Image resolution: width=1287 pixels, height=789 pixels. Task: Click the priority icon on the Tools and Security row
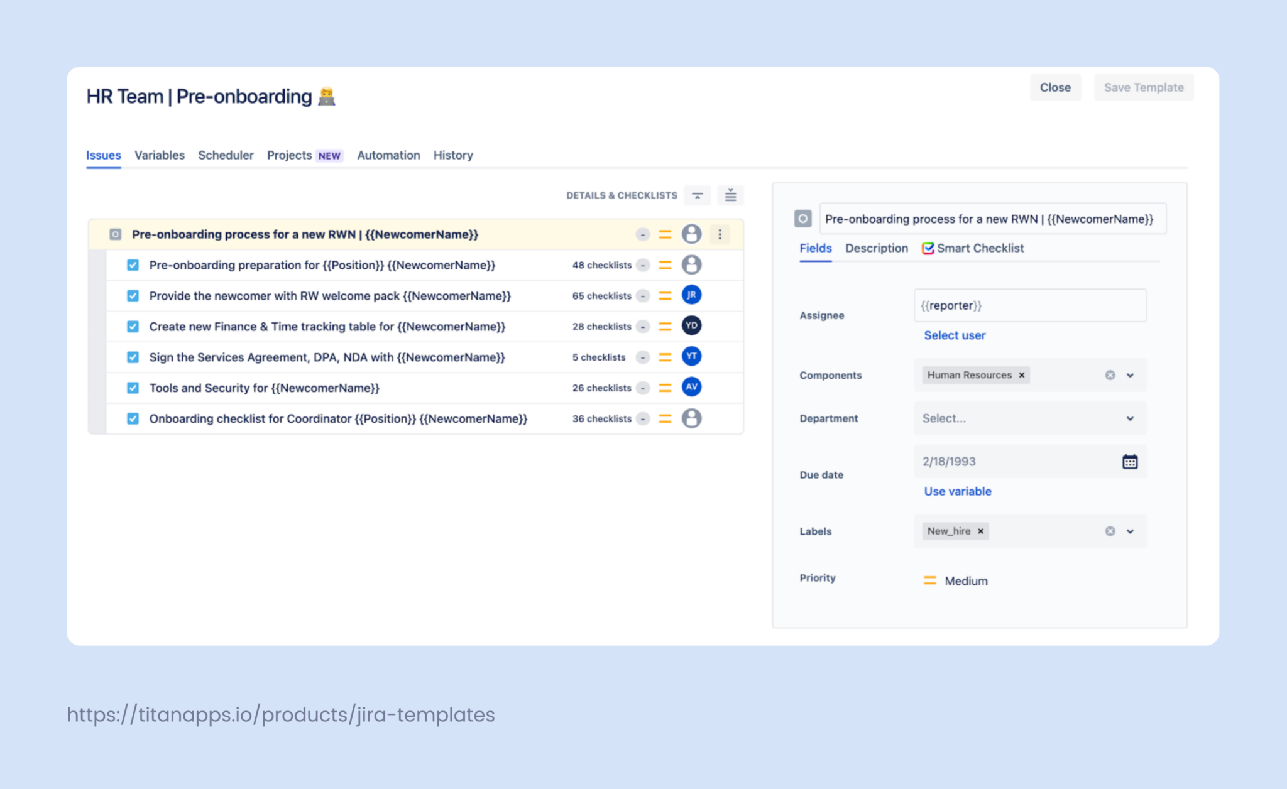664,388
